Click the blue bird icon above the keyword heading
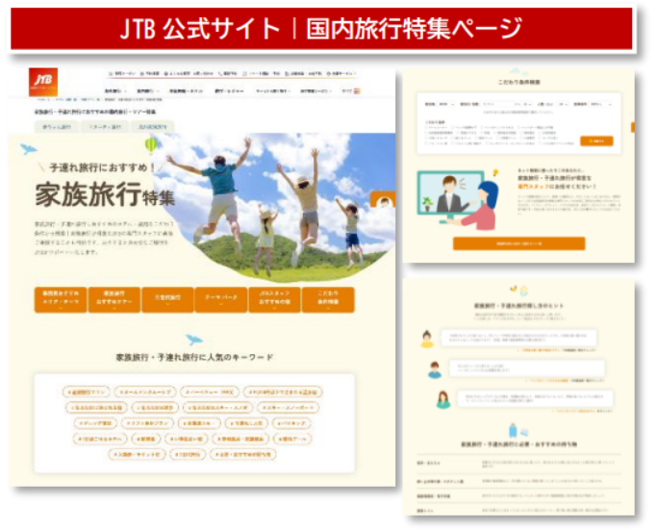Image resolution: width=656 pixels, height=532 pixels. pos(194,340)
